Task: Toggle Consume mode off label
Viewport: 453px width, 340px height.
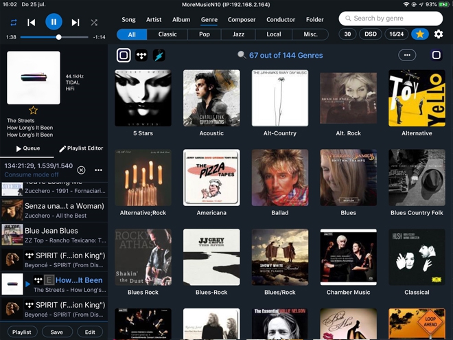Action: point(31,174)
